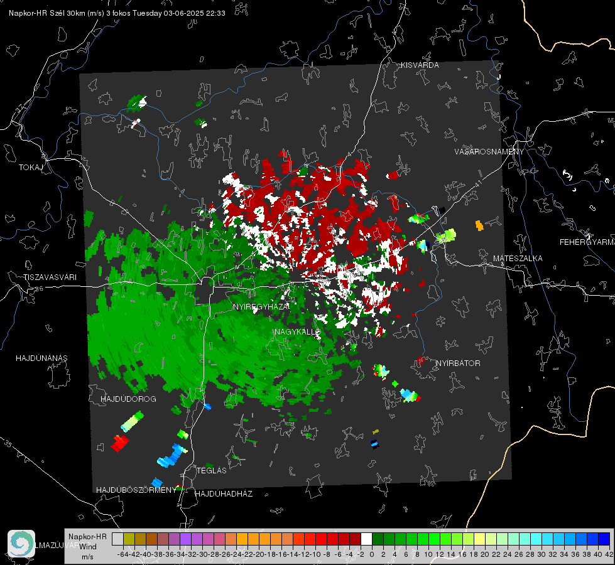
Task: Click the HAJDÚBÖSZÖRMÉNY city label
Action: [x=136, y=490]
